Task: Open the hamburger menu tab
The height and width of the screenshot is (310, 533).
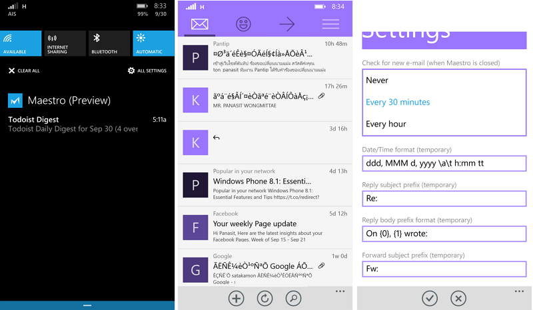Action: coord(330,24)
